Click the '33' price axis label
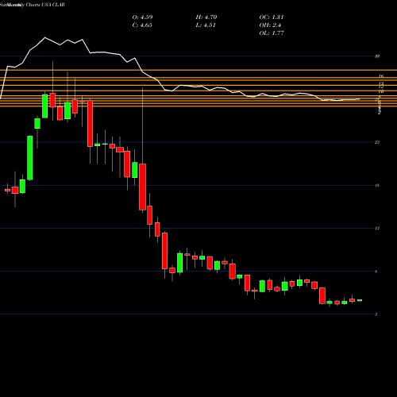This screenshot has width=397, height=397. point(377,56)
